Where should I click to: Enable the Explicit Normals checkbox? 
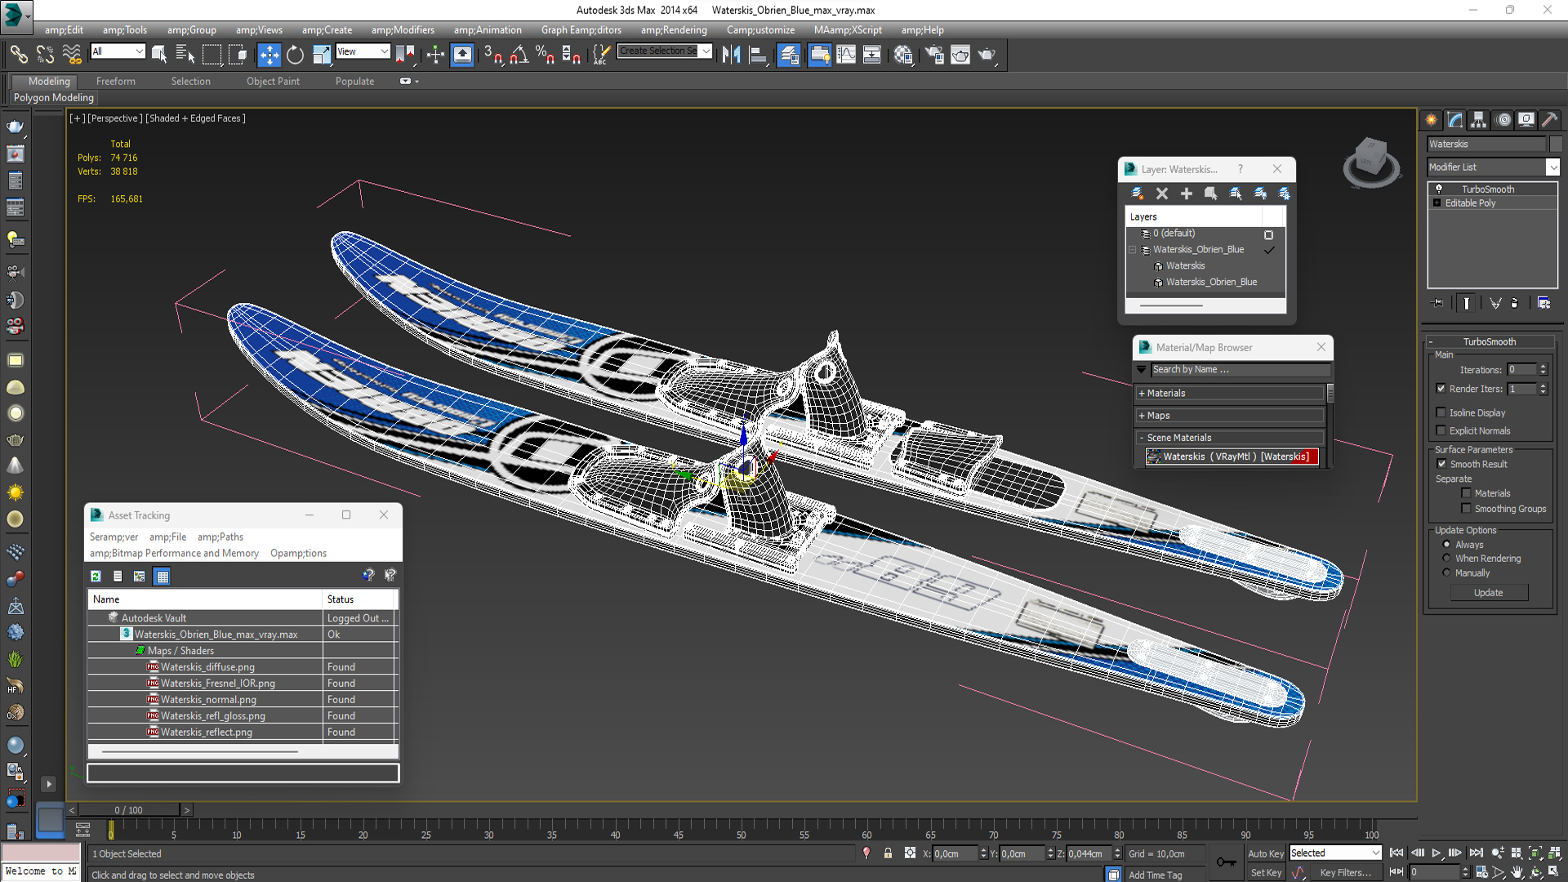click(x=1441, y=430)
